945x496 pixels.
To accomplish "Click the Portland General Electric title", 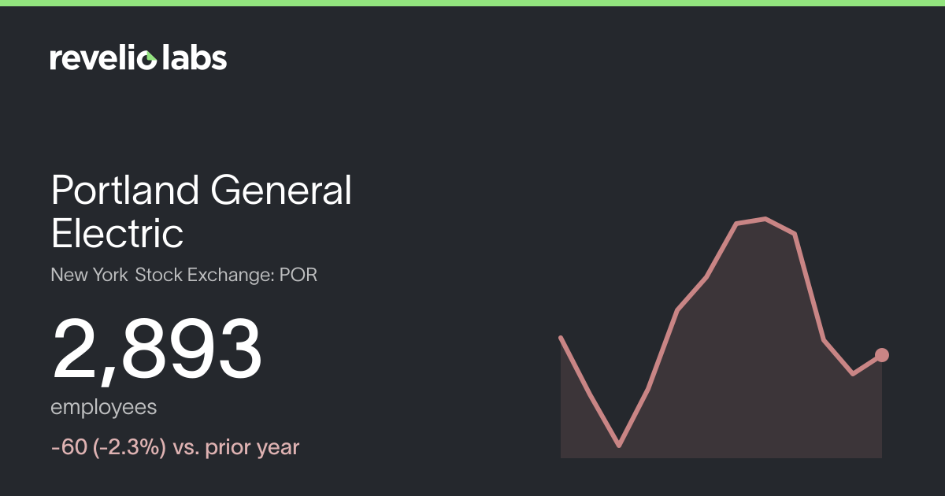I will (202, 212).
